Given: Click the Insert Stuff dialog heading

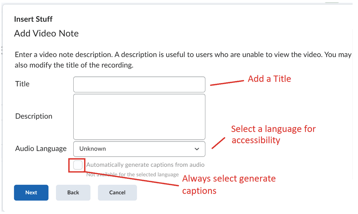Looking at the screenshot, I should coord(33,19).
